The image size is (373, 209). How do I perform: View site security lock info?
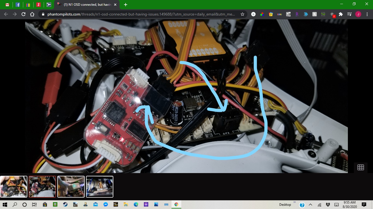43,14
